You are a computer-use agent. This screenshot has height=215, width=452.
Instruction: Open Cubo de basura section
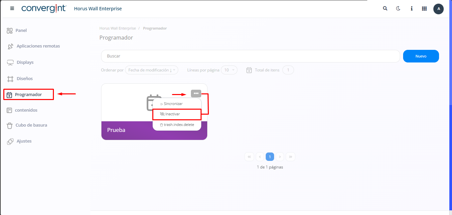click(31, 125)
